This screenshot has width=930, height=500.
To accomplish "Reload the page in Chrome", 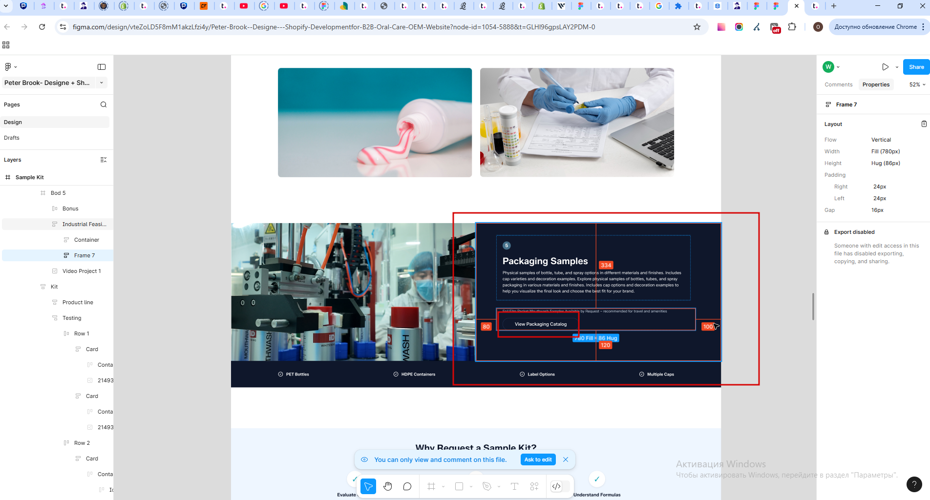I will 42,27.
